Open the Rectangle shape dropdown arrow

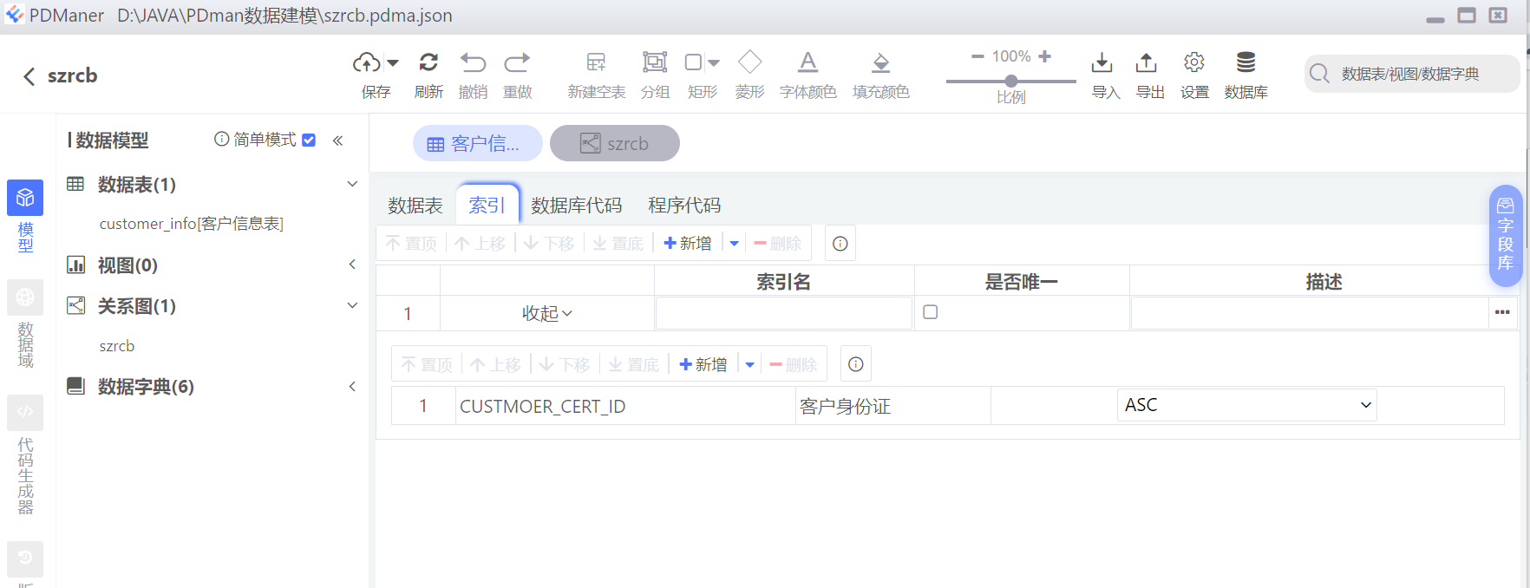pyautogui.click(x=714, y=62)
